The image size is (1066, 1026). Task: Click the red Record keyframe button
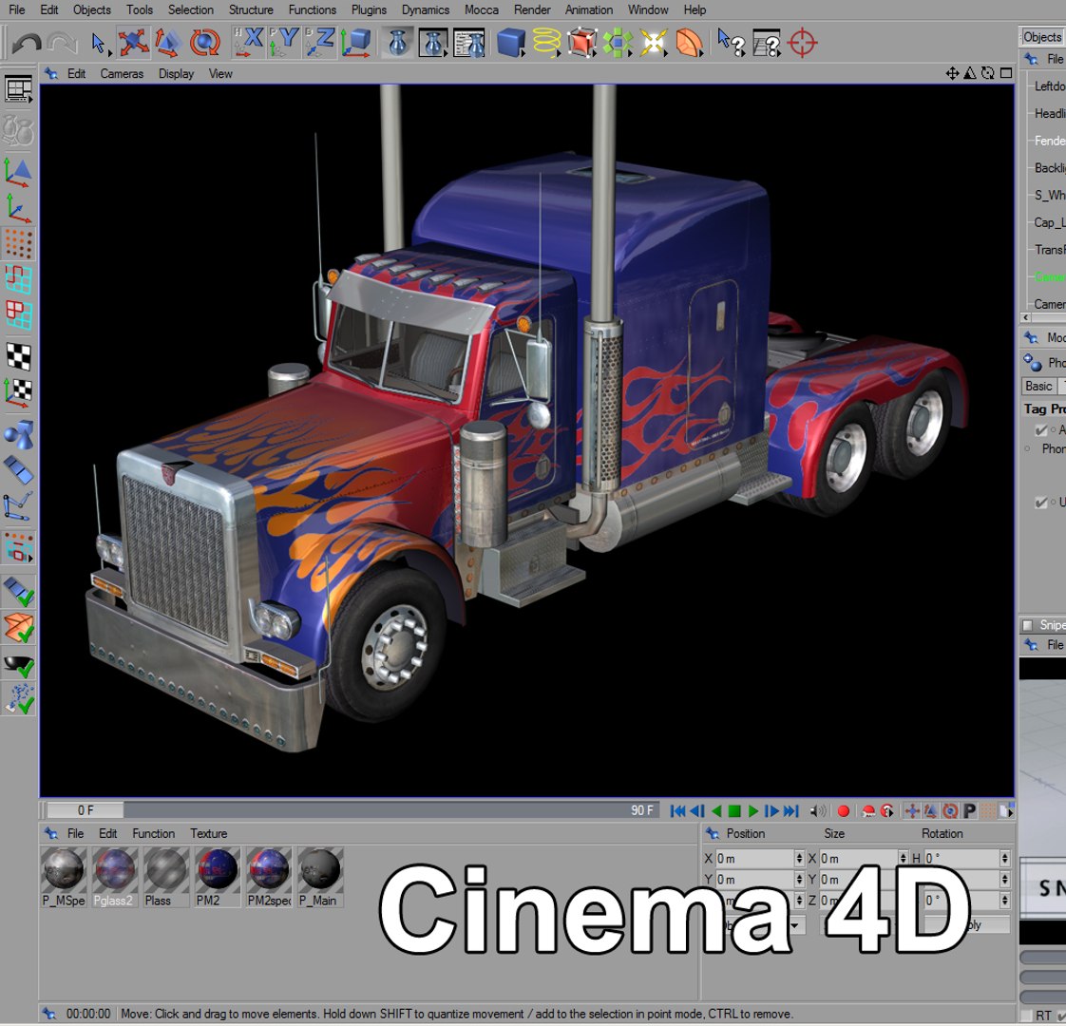click(x=844, y=810)
